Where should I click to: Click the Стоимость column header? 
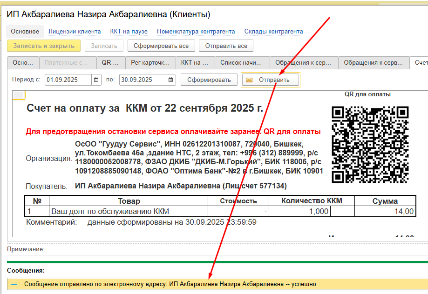coord(238,201)
